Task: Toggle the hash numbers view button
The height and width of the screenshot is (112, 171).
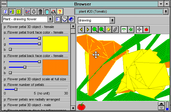Action: point(6,12)
